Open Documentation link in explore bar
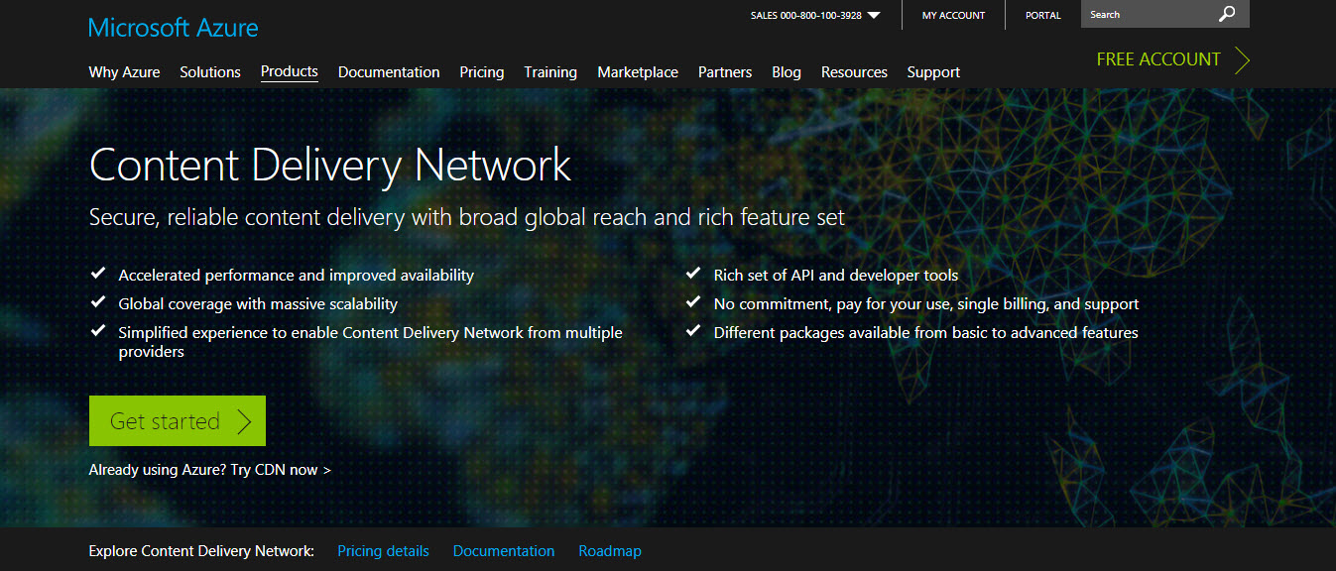Screen dimensions: 1336x571 click(504, 551)
